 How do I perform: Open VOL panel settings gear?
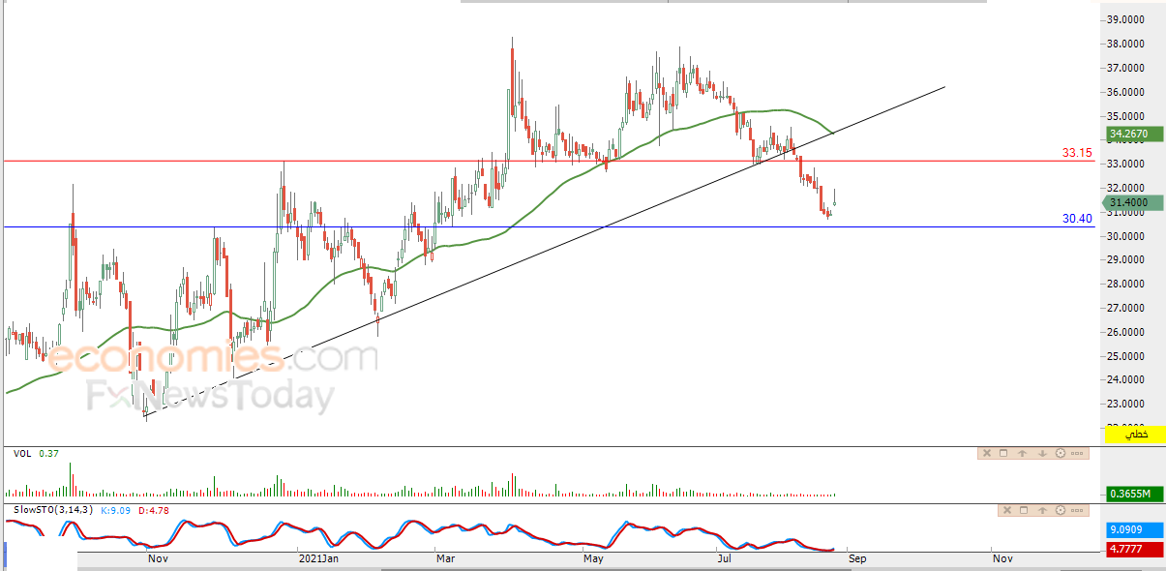(x=1061, y=453)
